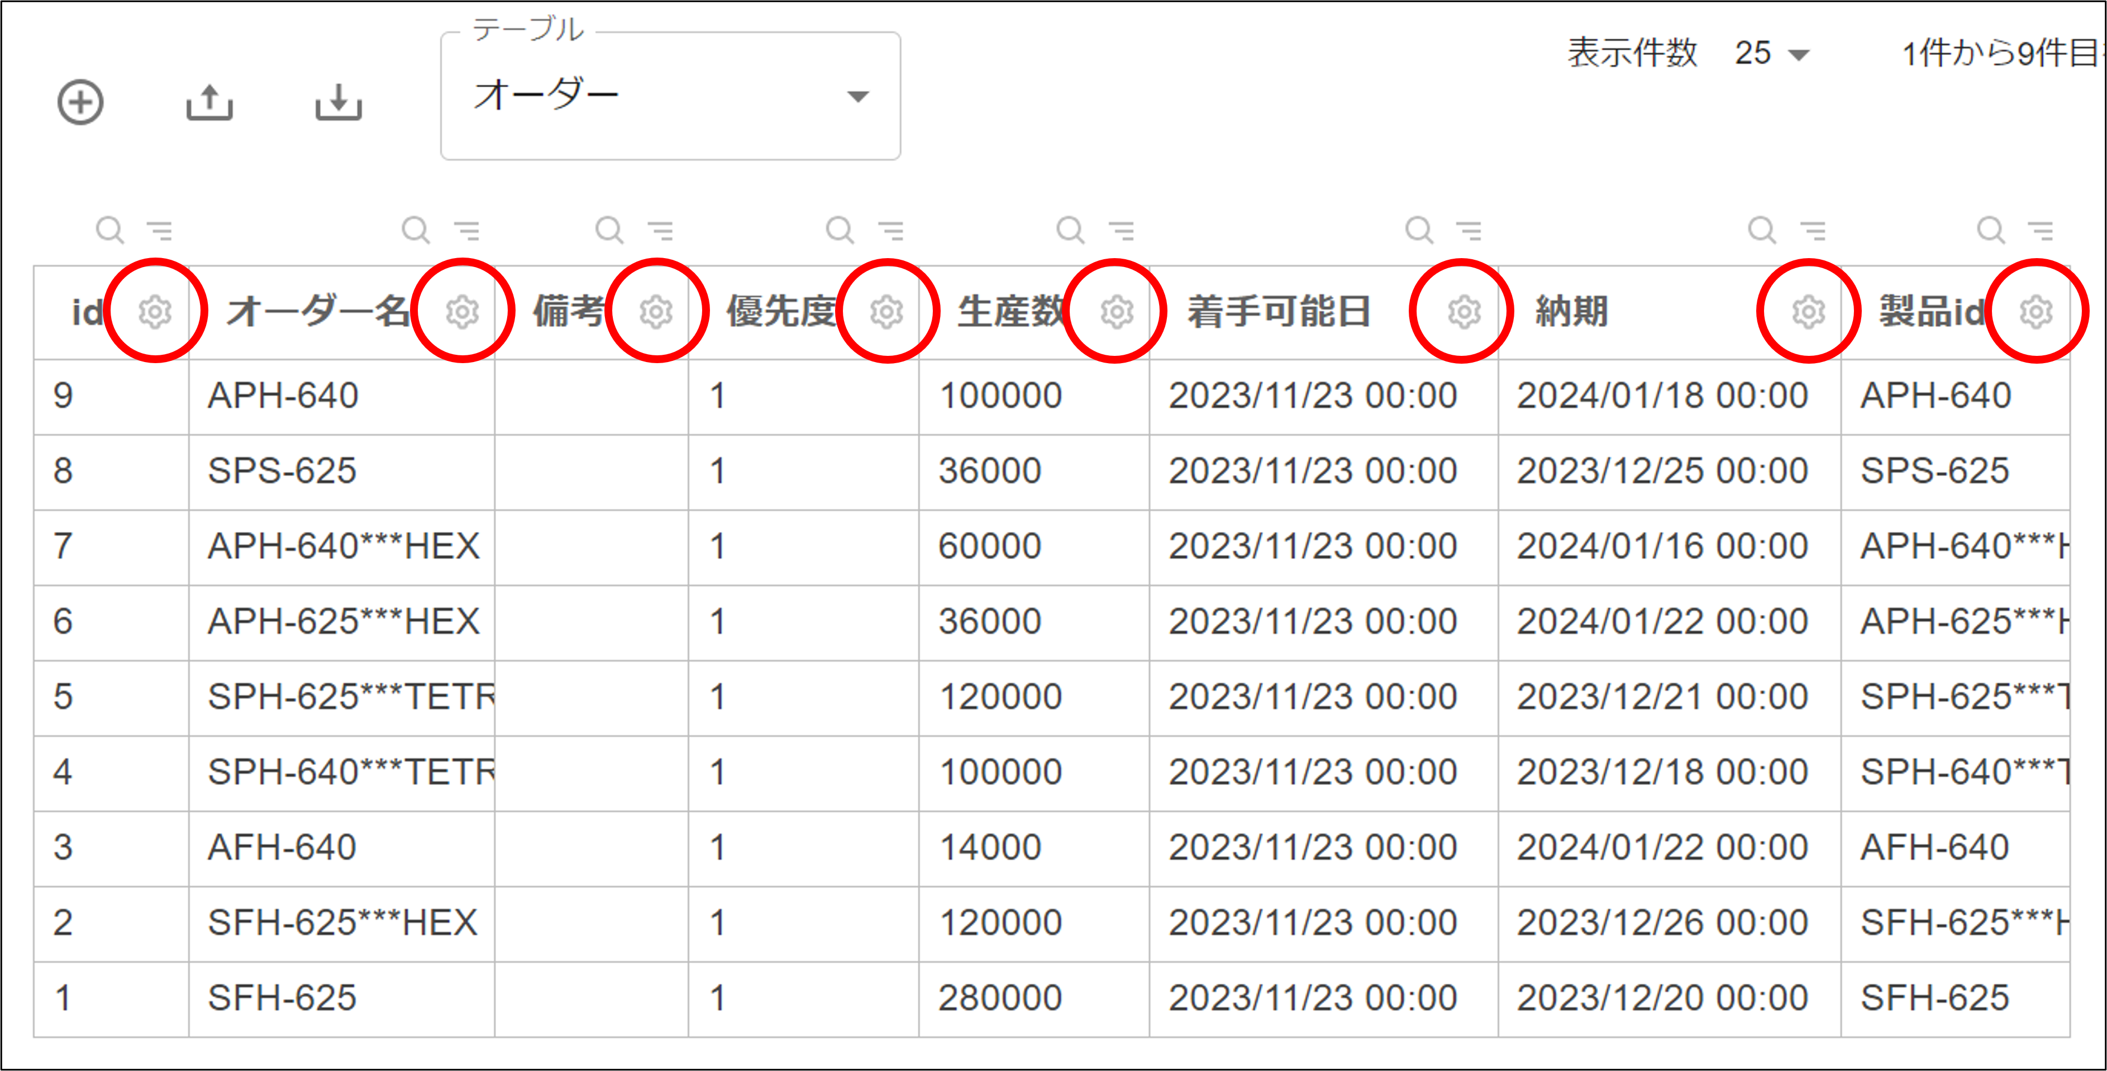The width and height of the screenshot is (2107, 1071).
Task: Click the 生産数 cell with 280000
Action: 1034,999
